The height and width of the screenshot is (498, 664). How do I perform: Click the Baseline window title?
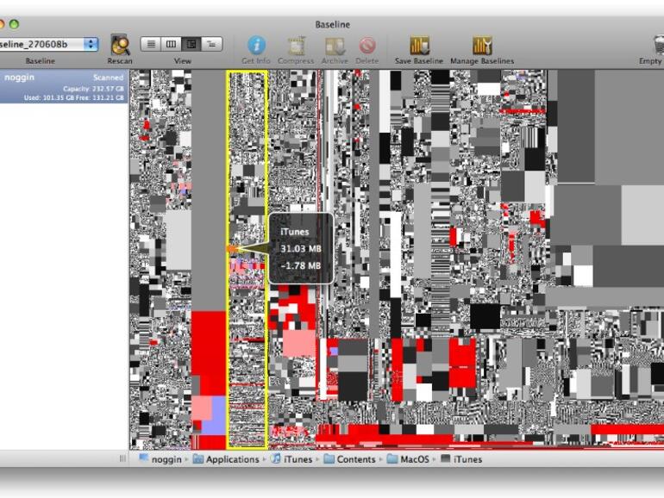pyautogui.click(x=332, y=24)
